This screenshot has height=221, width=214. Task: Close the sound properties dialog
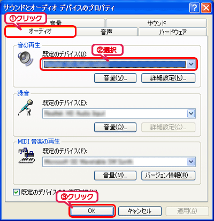coord(206,8)
